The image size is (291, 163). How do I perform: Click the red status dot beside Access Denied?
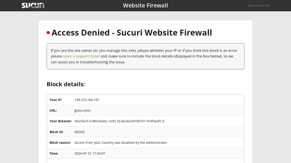(x=48, y=33)
